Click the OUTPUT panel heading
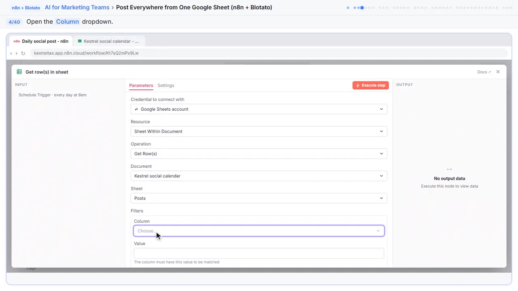 pyautogui.click(x=405, y=85)
